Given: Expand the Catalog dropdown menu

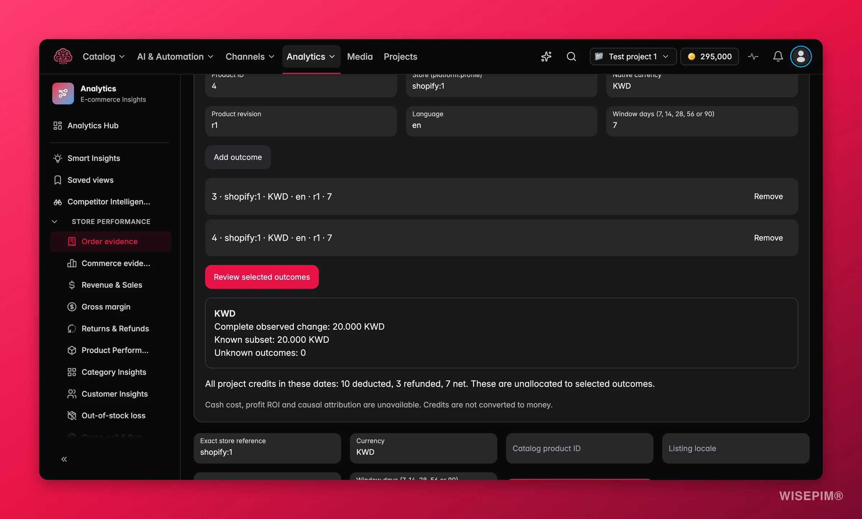Looking at the screenshot, I should pyautogui.click(x=103, y=56).
